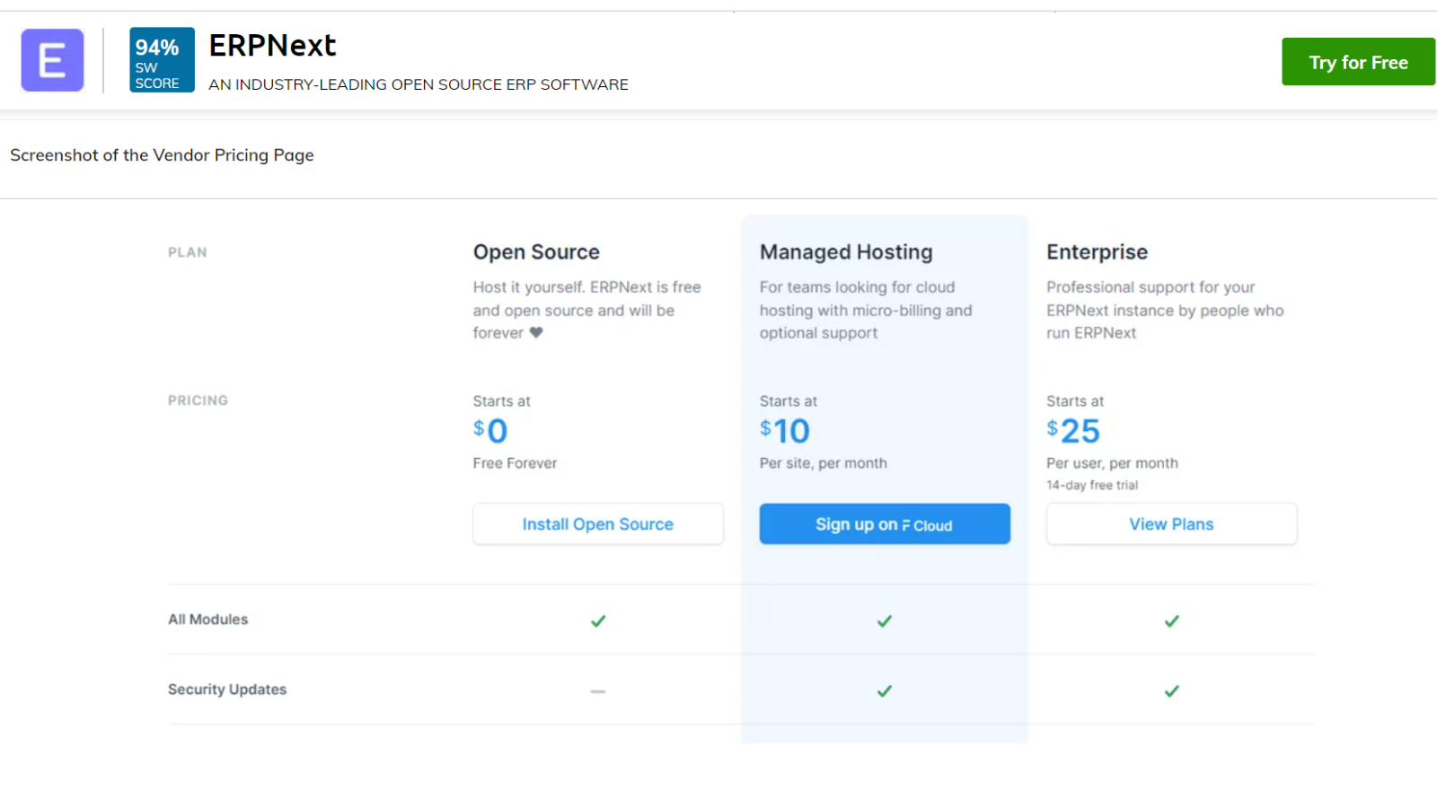The width and height of the screenshot is (1437, 808).
Task: Click the 'An industry-leading open source ERP software' tagline
Action: 419,84
